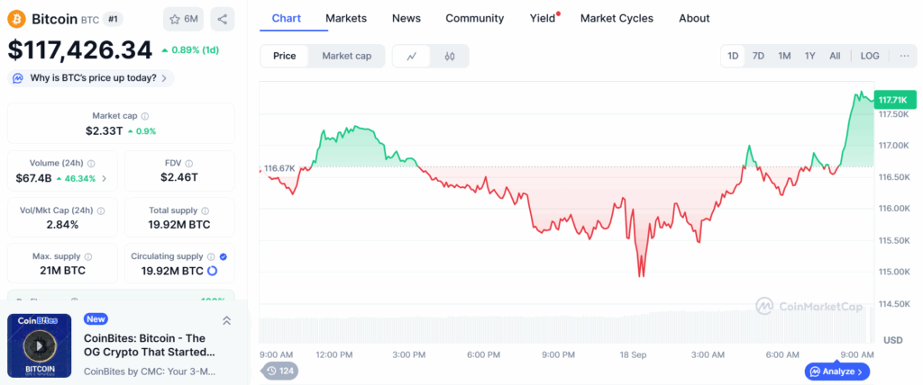Open the info icon next to Max. supply
The width and height of the screenshot is (923, 385).
tap(88, 257)
